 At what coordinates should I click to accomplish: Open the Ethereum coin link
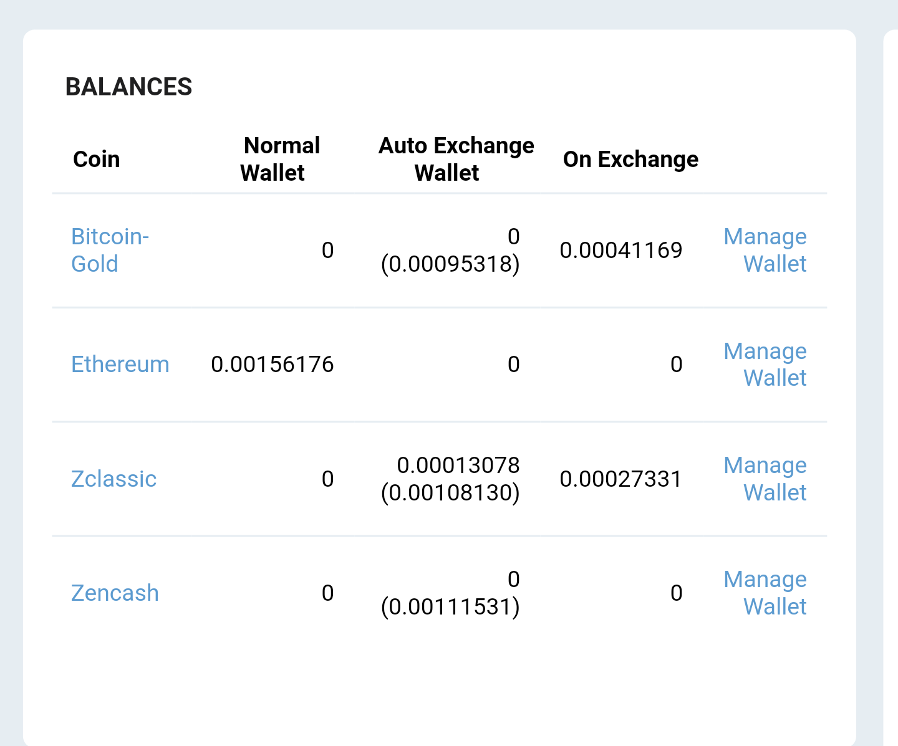(120, 364)
